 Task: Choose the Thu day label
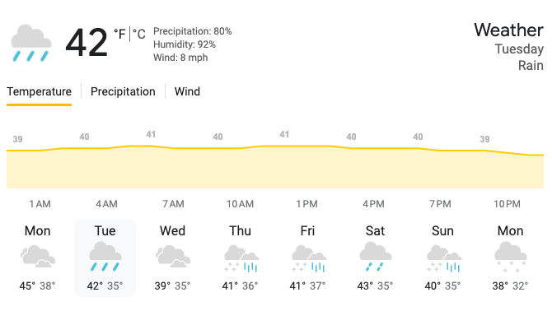pos(240,231)
